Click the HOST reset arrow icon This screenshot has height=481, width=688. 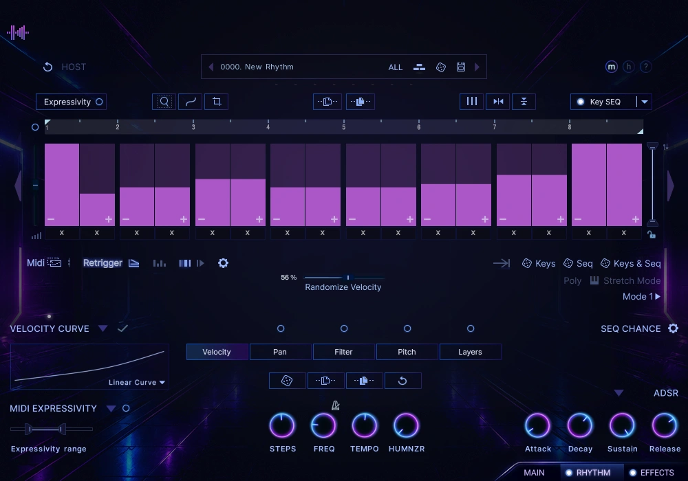[x=48, y=67]
